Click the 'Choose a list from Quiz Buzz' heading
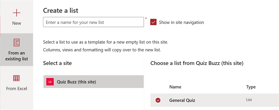 (x=196, y=63)
